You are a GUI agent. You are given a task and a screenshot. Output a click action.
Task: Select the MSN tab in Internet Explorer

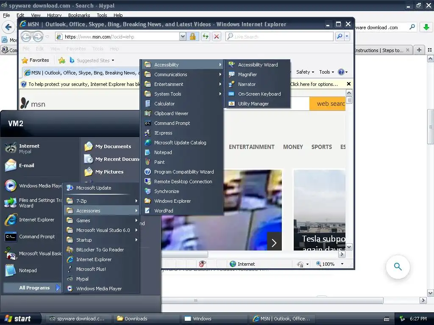pos(82,73)
